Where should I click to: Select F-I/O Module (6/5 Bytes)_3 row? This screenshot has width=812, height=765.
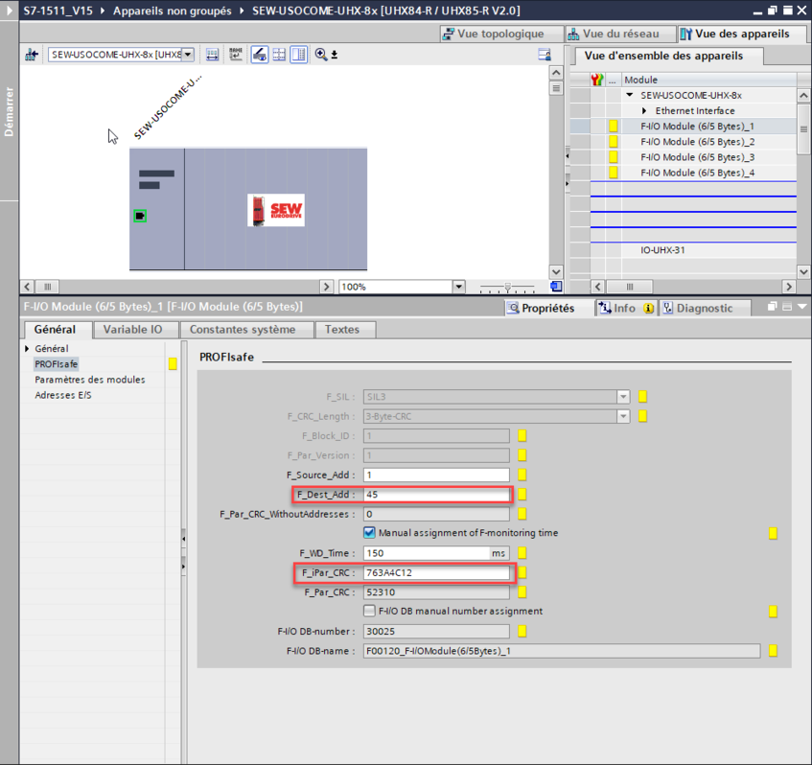(697, 157)
